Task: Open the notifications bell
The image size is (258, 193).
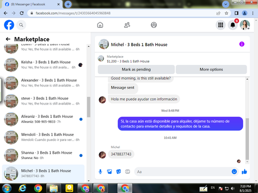Action: click(233, 25)
